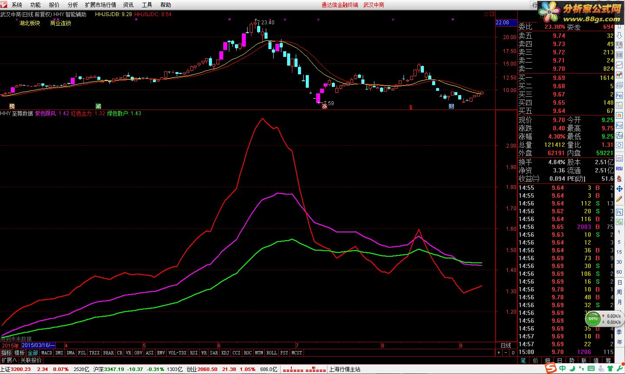The height and width of the screenshot is (374, 625).
Task: Select the 筹 tab under the tick list
Action: click(x=608, y=361)
